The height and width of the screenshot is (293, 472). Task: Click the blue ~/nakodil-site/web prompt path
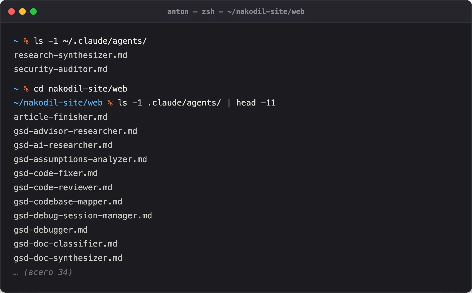(58, 103)
